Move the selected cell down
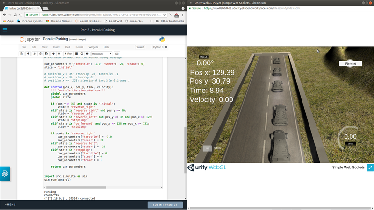 [59, 54]
